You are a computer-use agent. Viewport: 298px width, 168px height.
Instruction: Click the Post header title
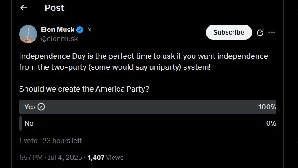[x=55, y=8]
